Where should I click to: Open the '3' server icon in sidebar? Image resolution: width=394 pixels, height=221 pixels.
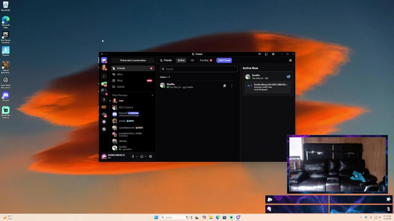[x=104, y=99]
